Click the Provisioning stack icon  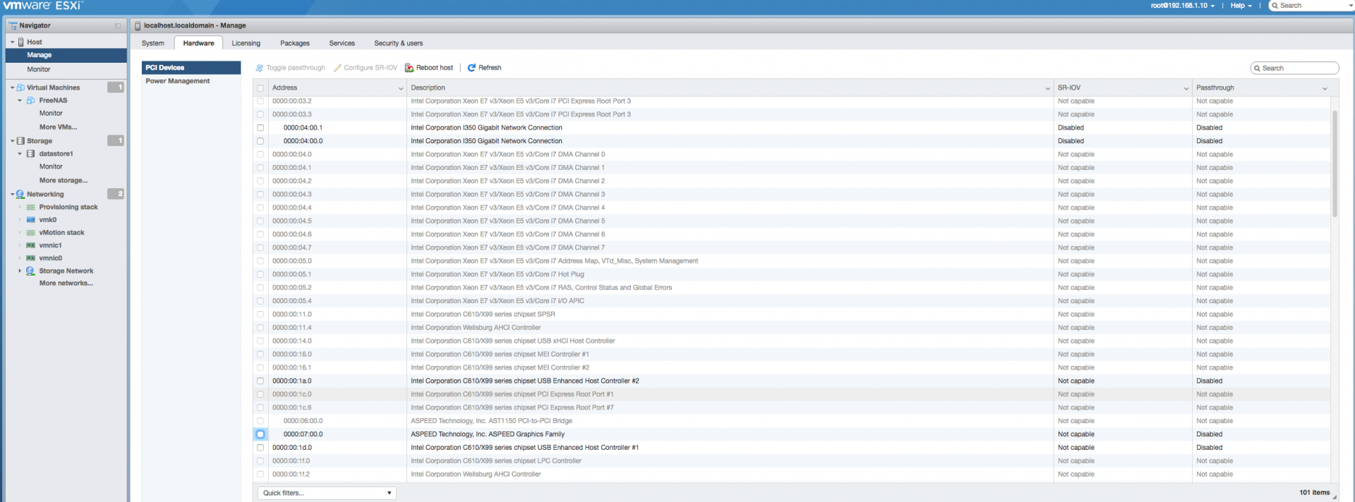click(x=30, y=207)
